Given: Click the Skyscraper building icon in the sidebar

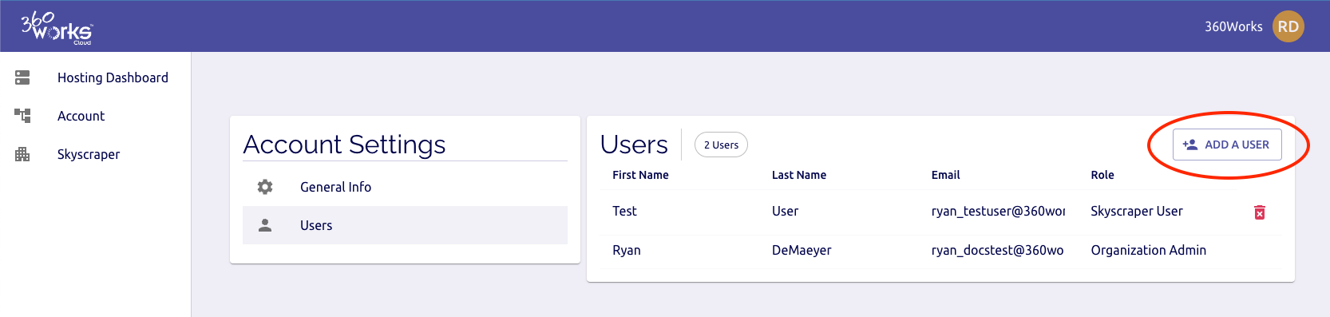Looking at the screenshot, I should 22,154.
